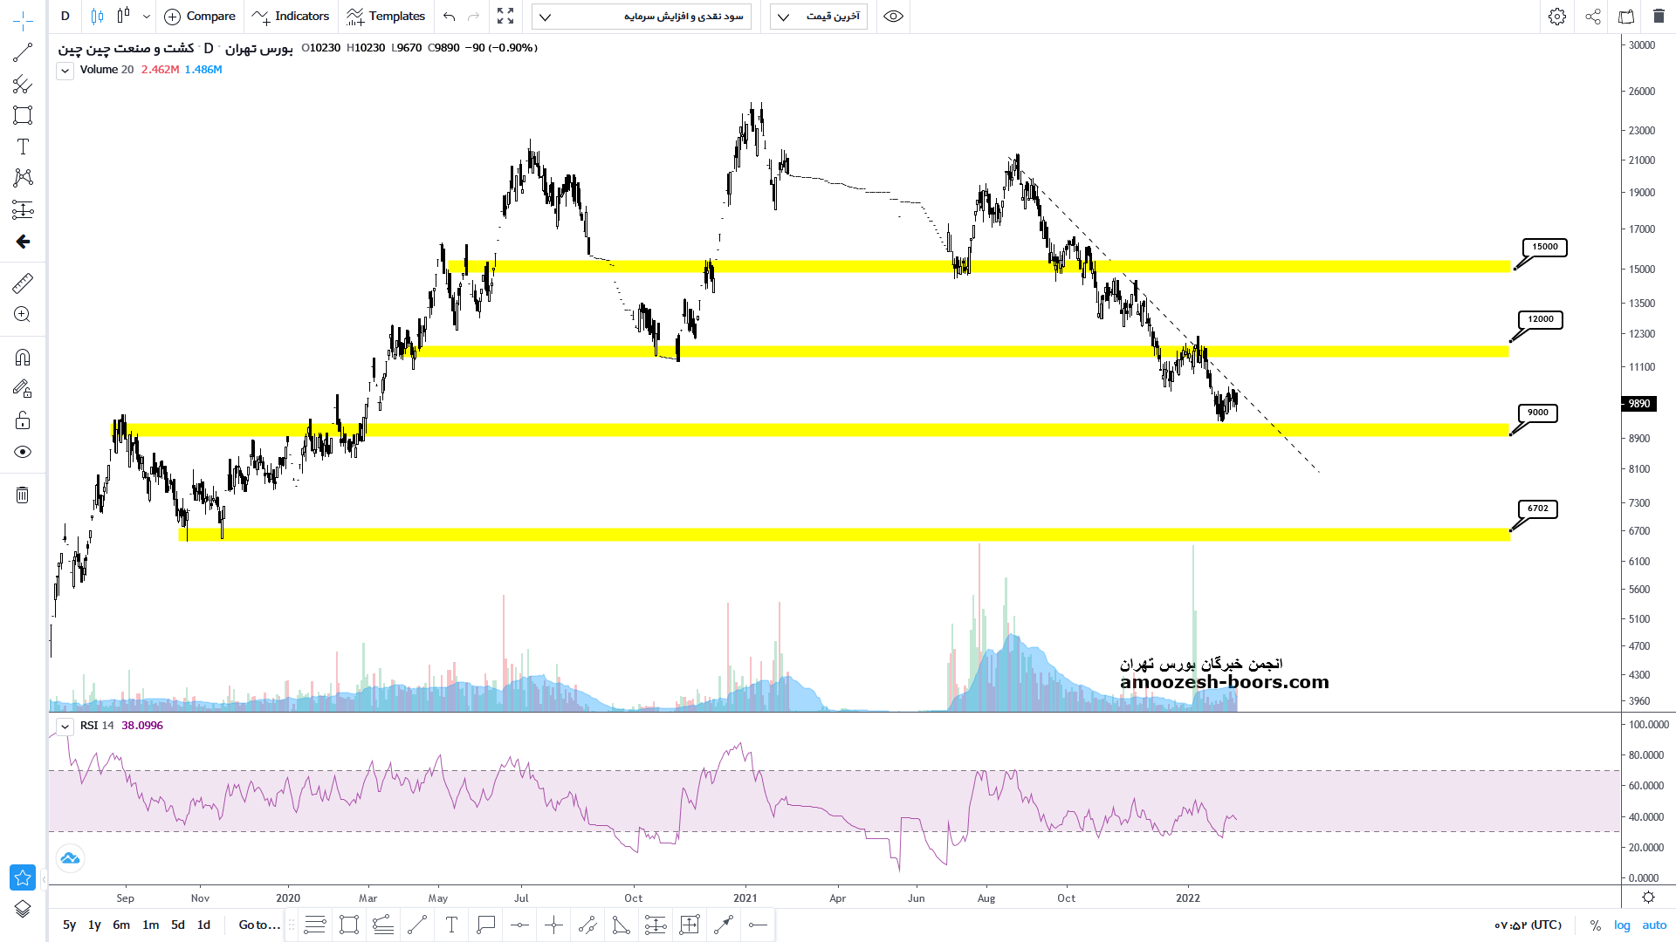Click the magnet snap mode icon
Screen dimensions: 1676x942
click(x=23, y=358)
